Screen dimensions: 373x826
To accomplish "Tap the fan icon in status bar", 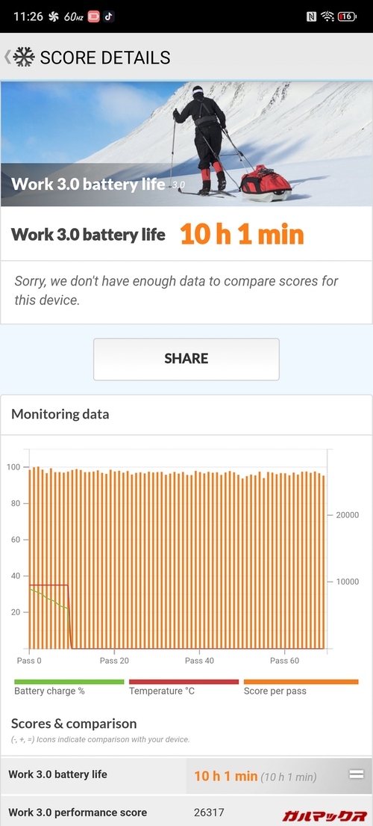I will [53, 17].
